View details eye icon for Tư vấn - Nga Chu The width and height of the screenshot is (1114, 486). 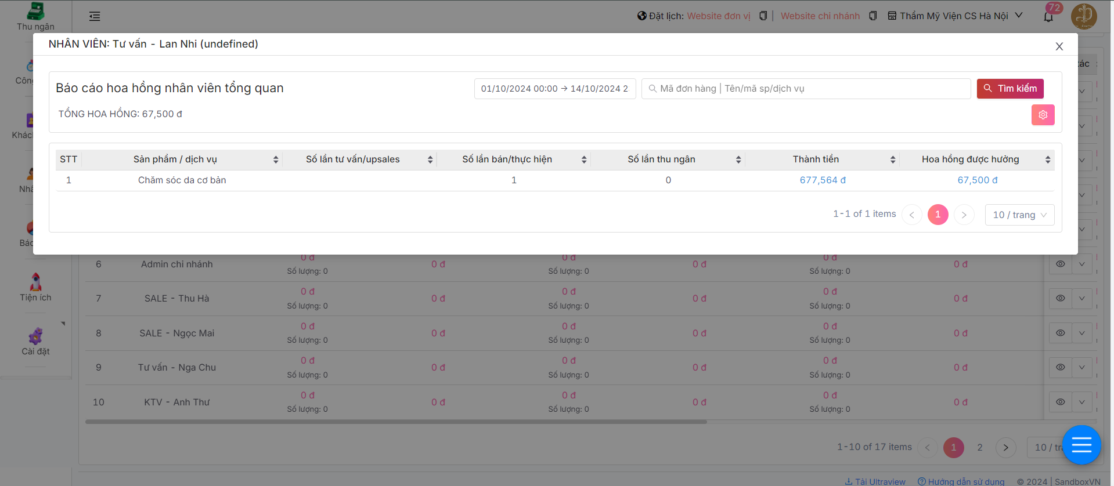(x=1060, y=367)
